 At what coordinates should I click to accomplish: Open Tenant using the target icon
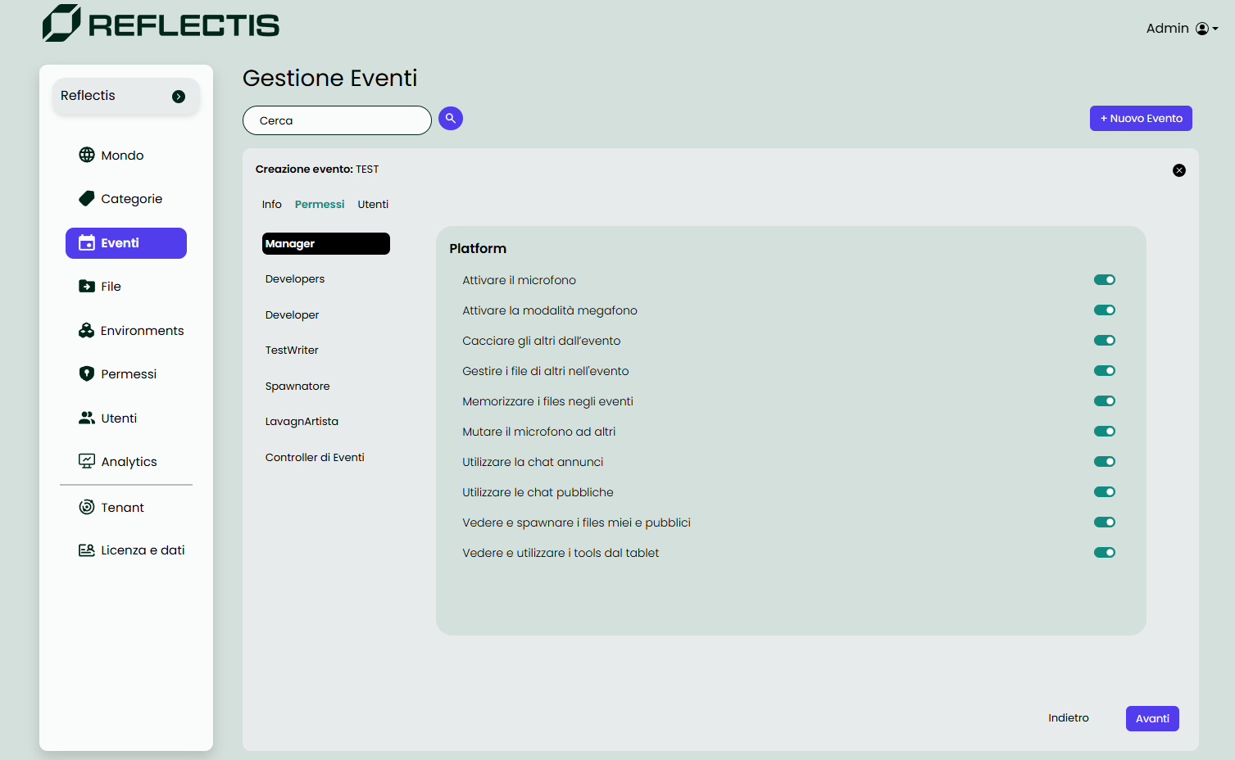(86, 506)
